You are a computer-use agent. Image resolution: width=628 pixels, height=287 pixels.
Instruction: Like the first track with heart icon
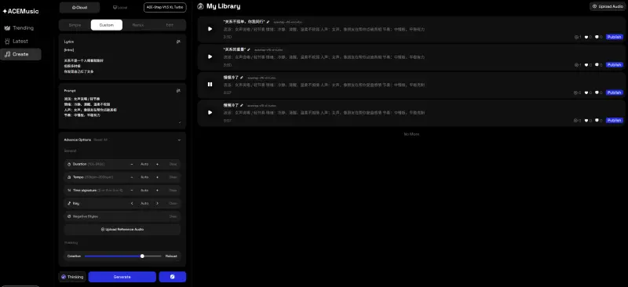click(x=586, y=37)
